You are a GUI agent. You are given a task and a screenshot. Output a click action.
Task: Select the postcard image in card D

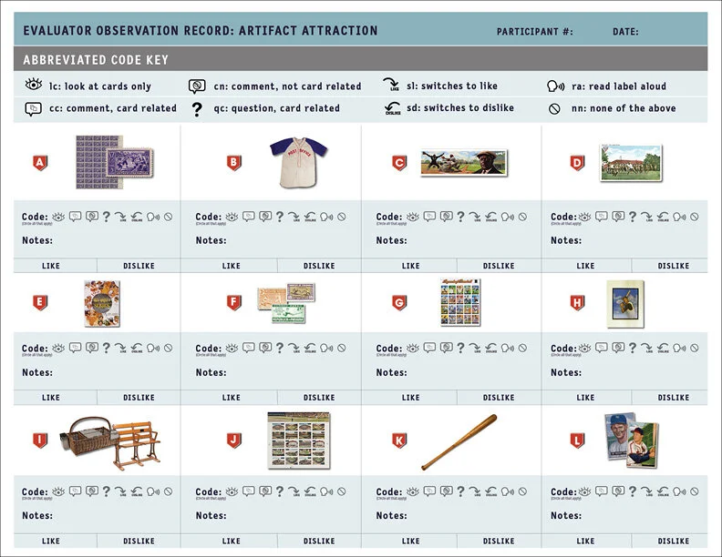(x=631, y=163)
